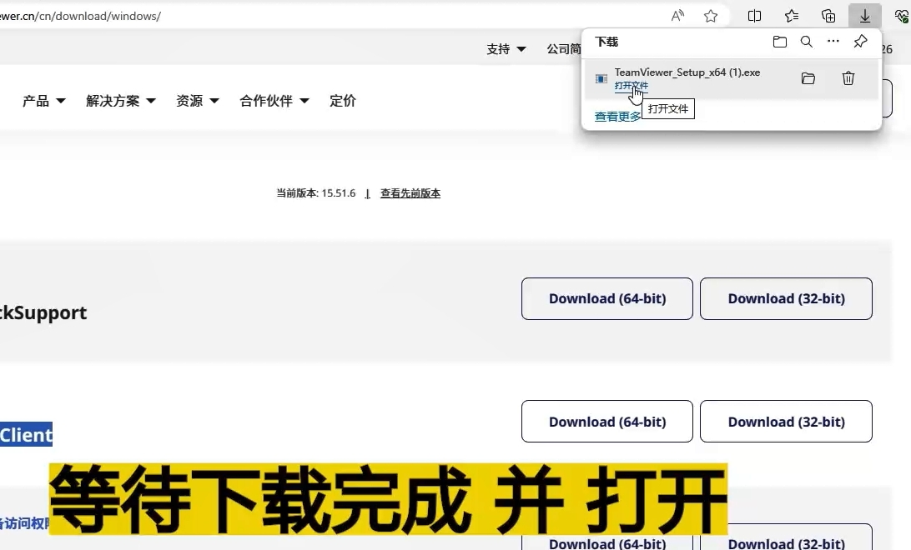Toggle the Downloads toolbar button
Image resolution: width=911 pixels, height=550 pixels.
coord(864,16)
